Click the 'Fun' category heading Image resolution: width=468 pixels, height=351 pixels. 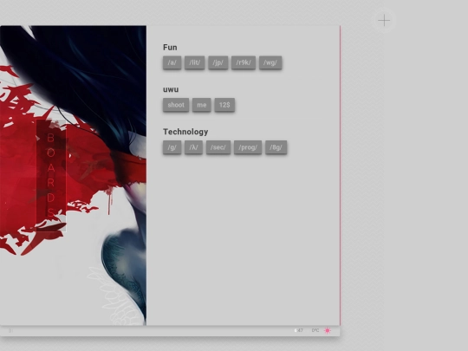coord(170,48)
